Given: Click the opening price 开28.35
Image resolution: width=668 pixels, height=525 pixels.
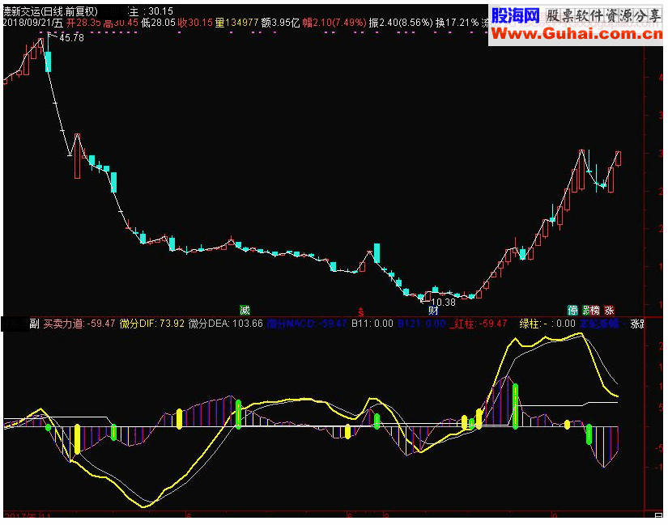Looking at the screenshot, I should 83,23.
